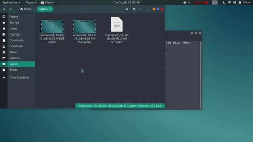This screenshot has width=253, height=142.
Task: Open the smiley face indicator menu
Action: 186,2
